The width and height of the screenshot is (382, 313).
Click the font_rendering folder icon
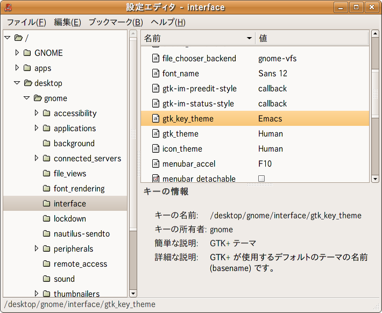click(x=46, y=189)
